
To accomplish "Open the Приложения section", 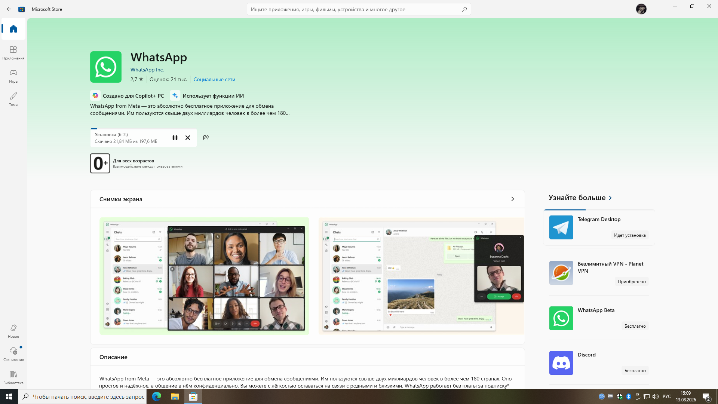I will pyautogui.click(x=13, y=53).
